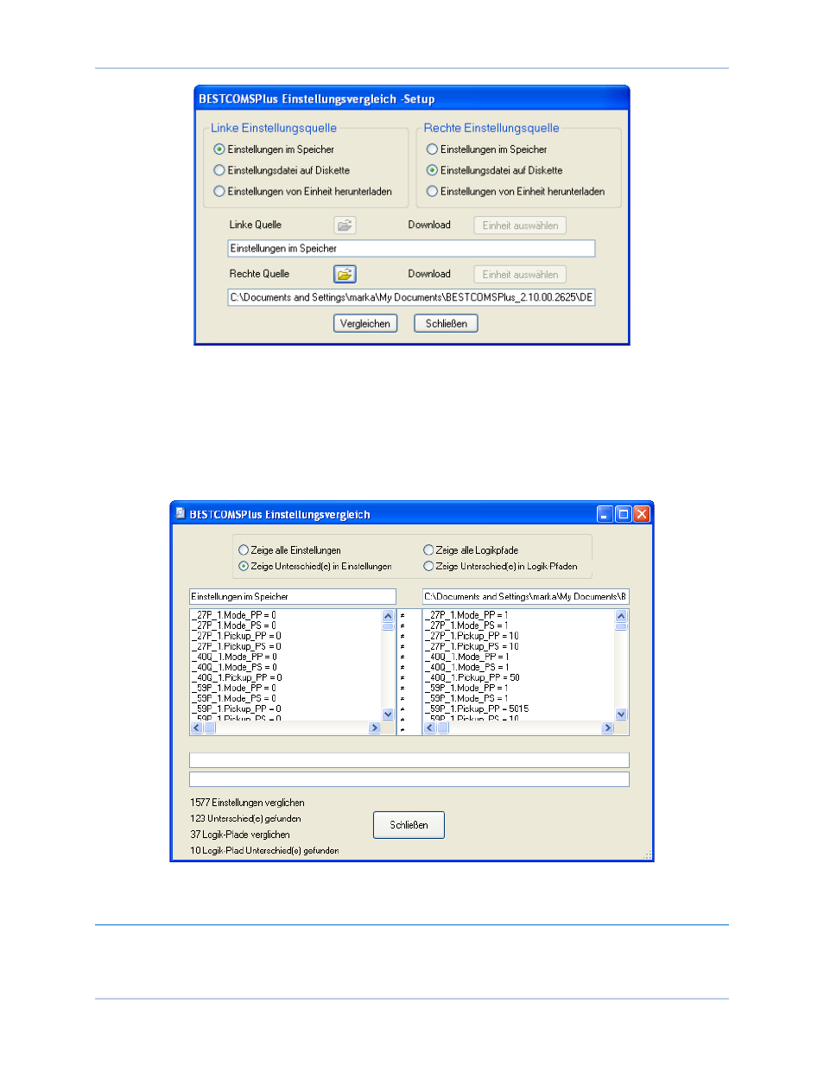
Task: Click left list horizontal scroll-left arrow
Action: (x=197, y=728)
